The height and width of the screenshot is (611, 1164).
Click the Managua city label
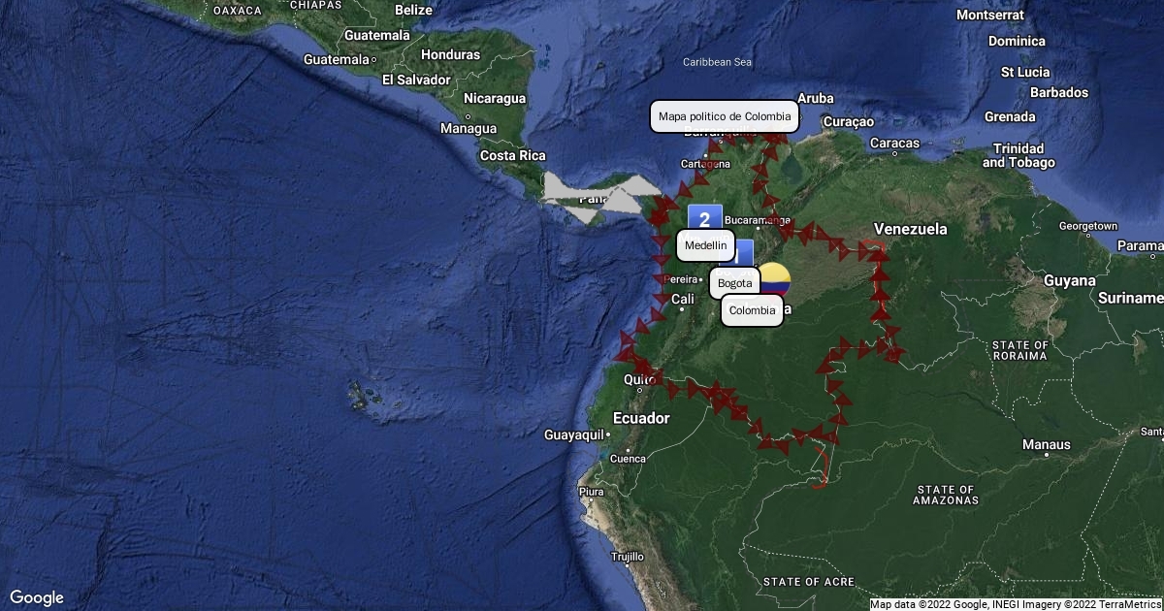coord(469,128)
